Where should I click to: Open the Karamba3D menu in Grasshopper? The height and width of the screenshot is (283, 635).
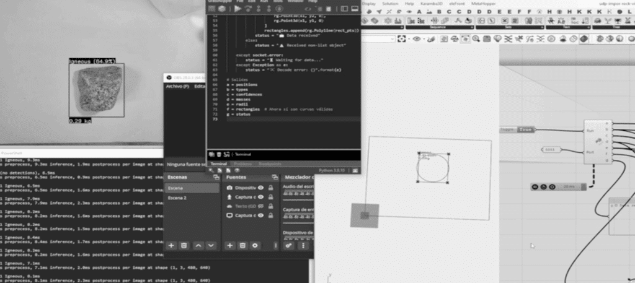click(430, 3)
